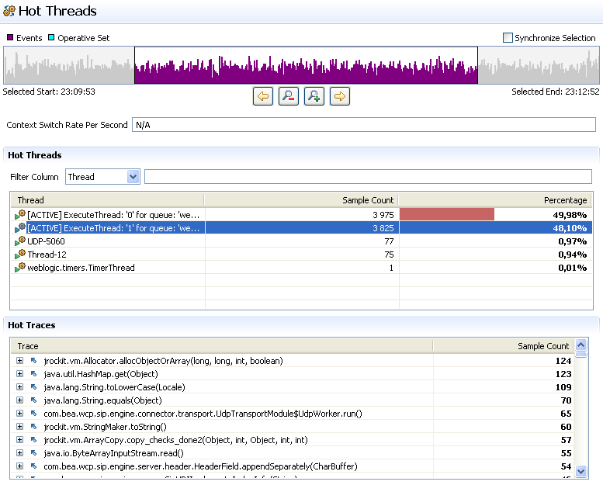The width and height of the screenshot is (603, 485).
Task: Expand the java.util.HashMap.get trace node
Action: (x=20, y=374)
